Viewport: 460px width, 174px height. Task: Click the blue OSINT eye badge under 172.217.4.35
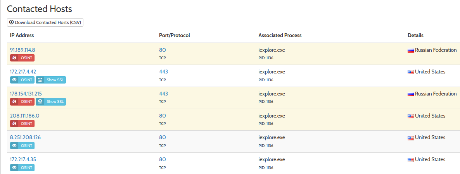tap(22, 168)
